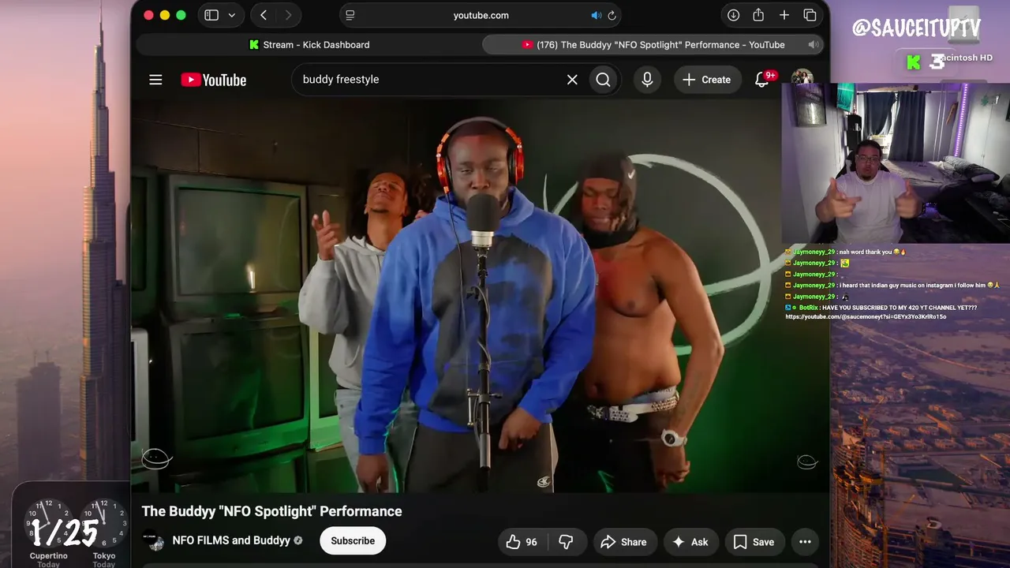Go back in Safari

[x=264, y=15]
